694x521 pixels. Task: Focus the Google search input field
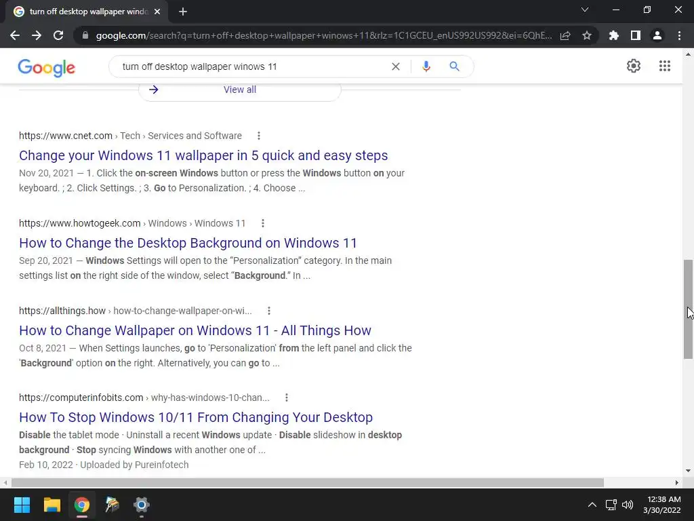tap(252, 66)
